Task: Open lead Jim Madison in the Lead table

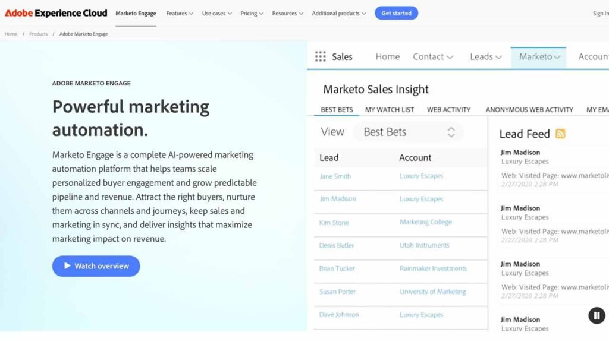Action: pyautogui.click(x=338, y=198)
